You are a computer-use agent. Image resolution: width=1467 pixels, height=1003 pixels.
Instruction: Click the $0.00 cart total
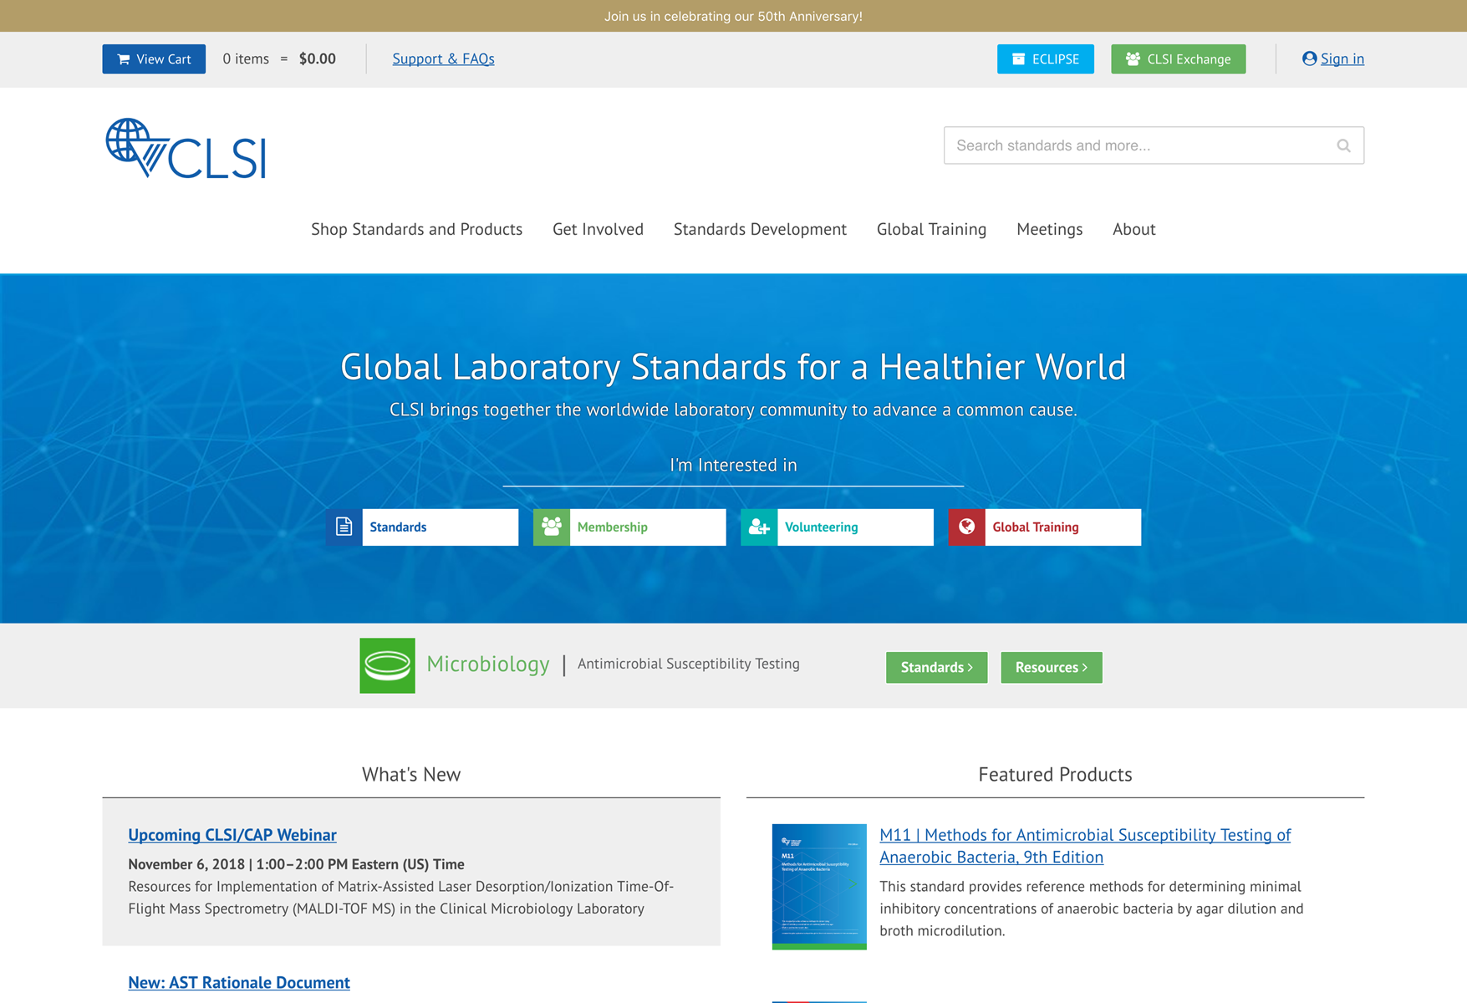318,59
